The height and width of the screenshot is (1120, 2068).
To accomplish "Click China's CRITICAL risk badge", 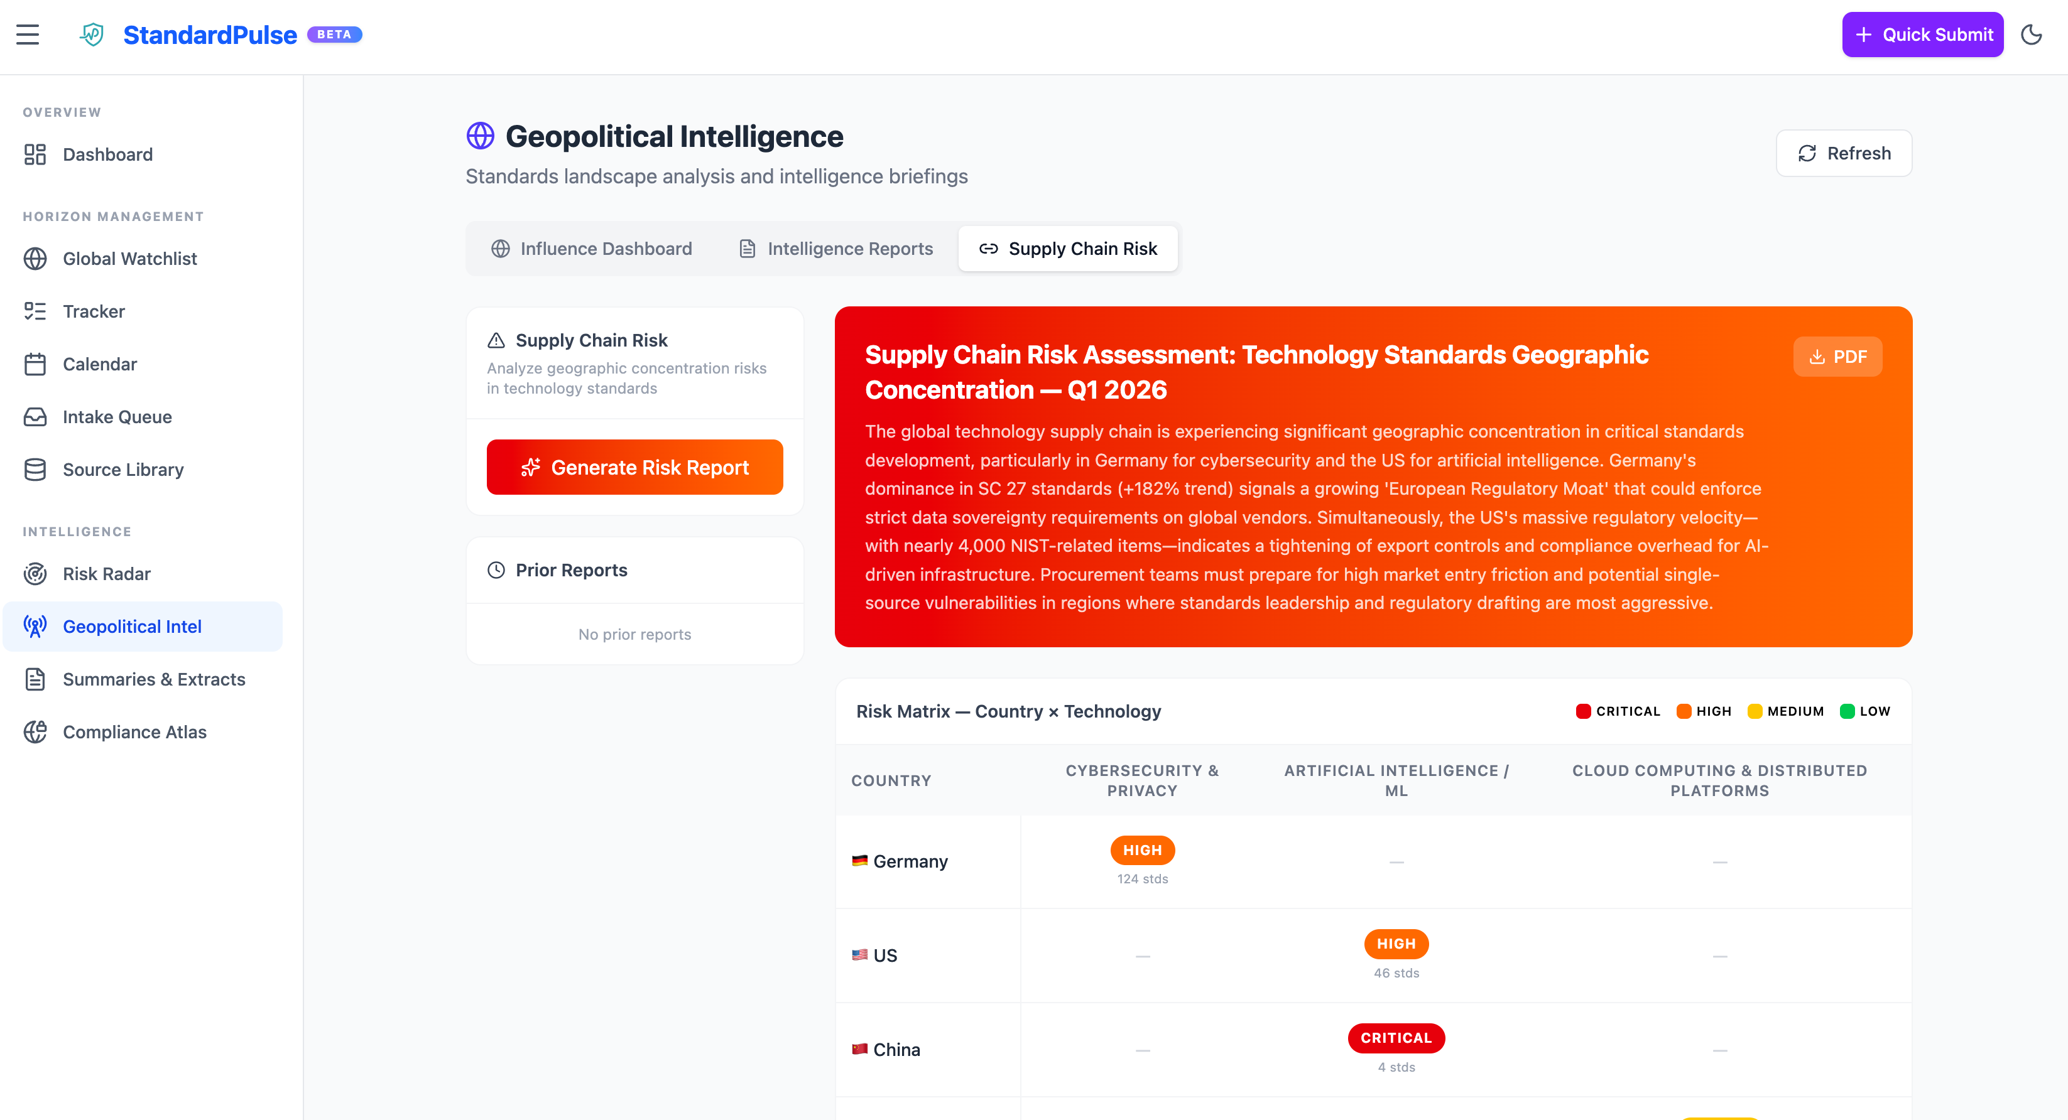I will 1396,1037.
